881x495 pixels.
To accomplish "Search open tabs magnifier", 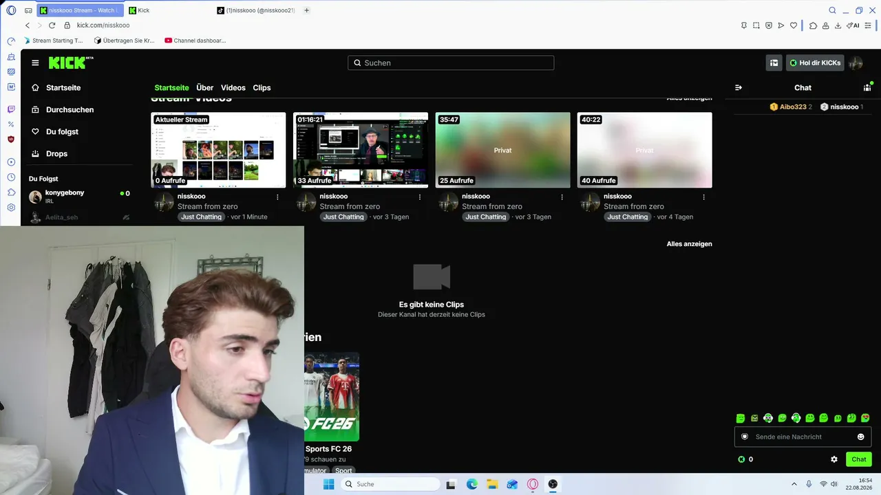I will click(832, 10).
